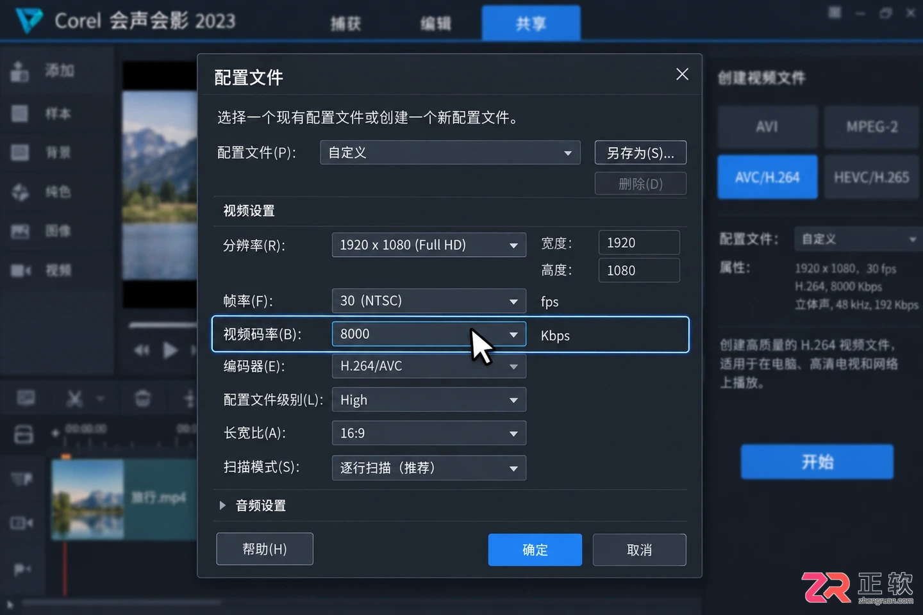This screenshot has width=923, height=615.
Task: Switch to the 编辑 (Edit) tab
Action: click(x=436, y=24)
